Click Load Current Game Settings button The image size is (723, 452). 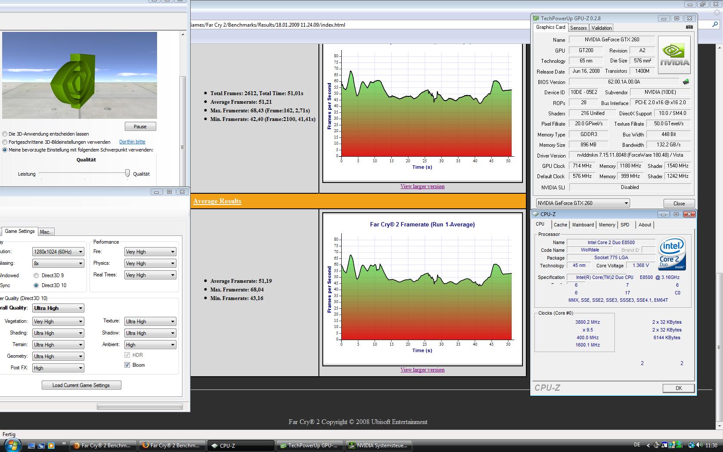pos(81,385)
